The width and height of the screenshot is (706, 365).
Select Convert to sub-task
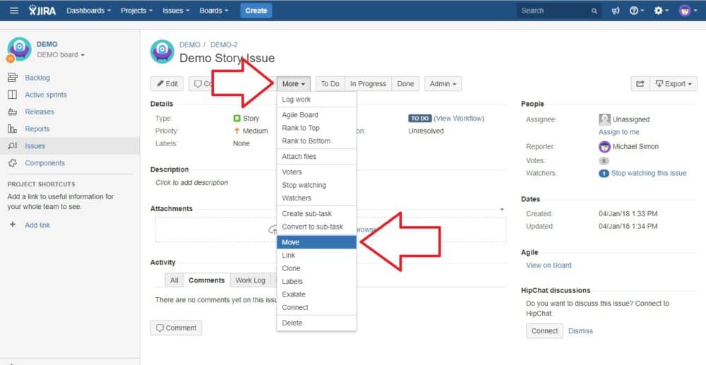click(316, 227)
